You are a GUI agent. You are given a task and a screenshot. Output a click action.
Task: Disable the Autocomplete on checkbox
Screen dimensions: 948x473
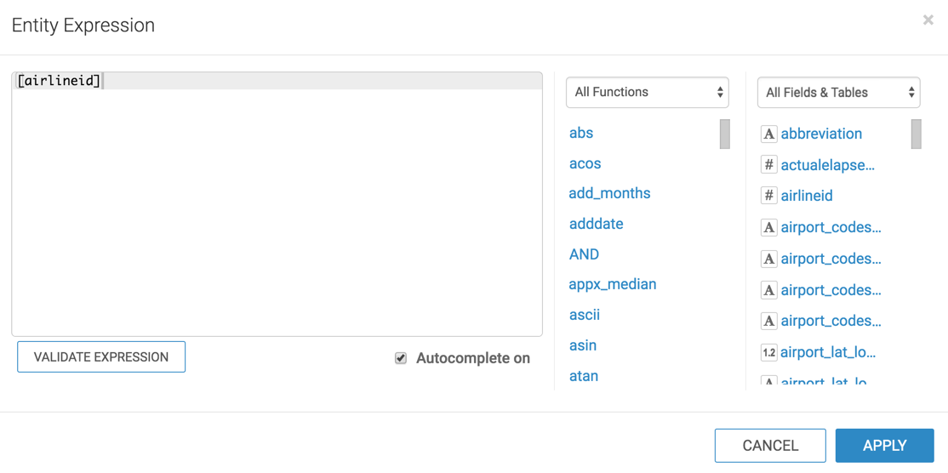(401, 358)
